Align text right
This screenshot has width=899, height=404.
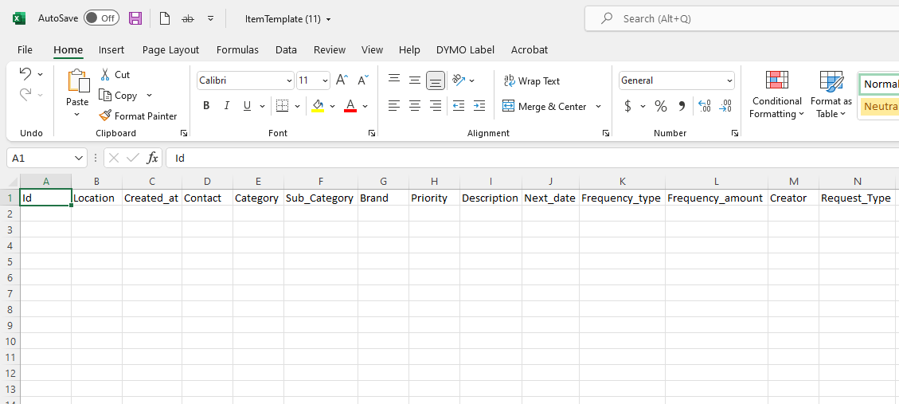tap(436, 106)
